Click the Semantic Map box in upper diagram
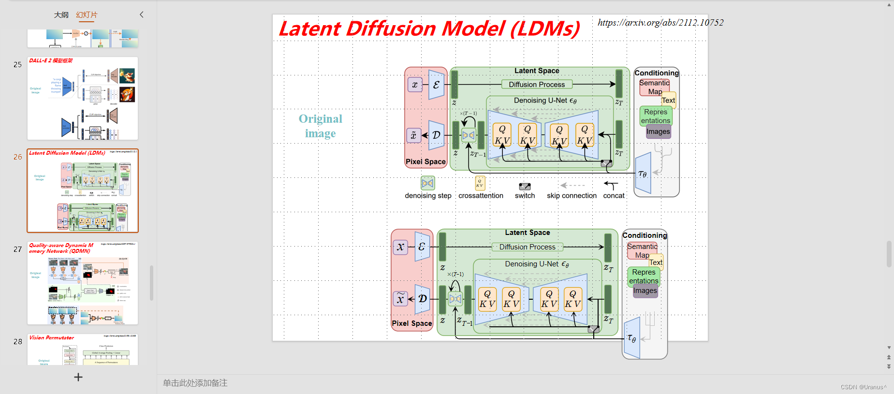Image resolution: width=894 pixels, height=394 pixels. tap(654, 88)
